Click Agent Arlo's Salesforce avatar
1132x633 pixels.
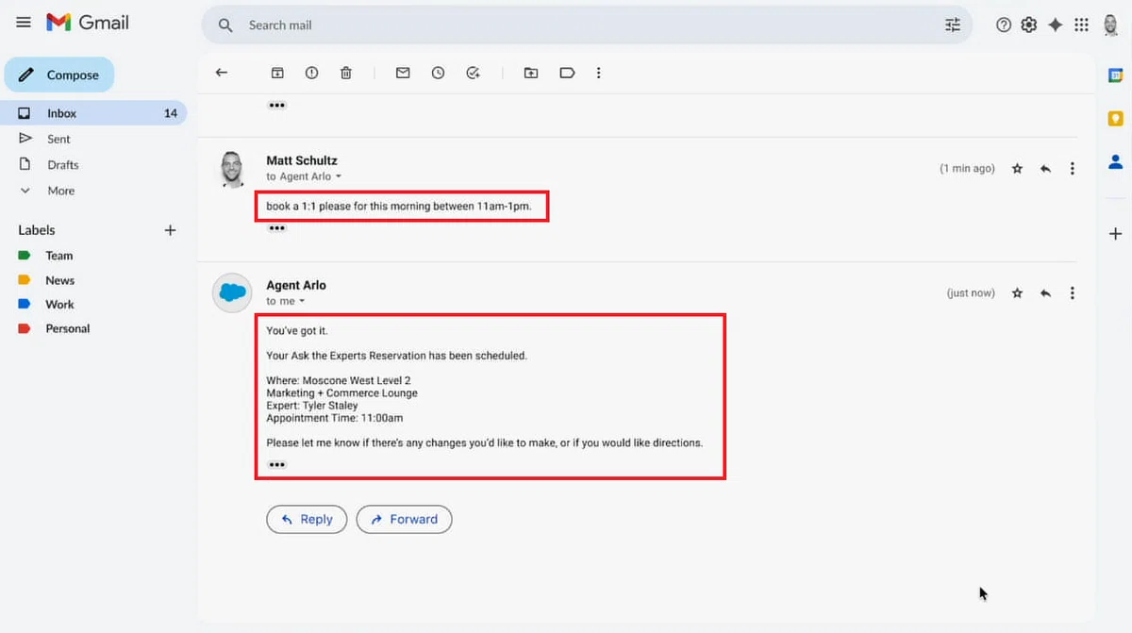coord(232,292)
